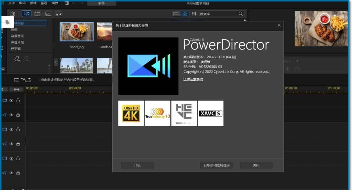The image size is (352, 190).
Task: Click the second audio track's speaker icon
Action: pyautogui.click(x=5, y=144)
